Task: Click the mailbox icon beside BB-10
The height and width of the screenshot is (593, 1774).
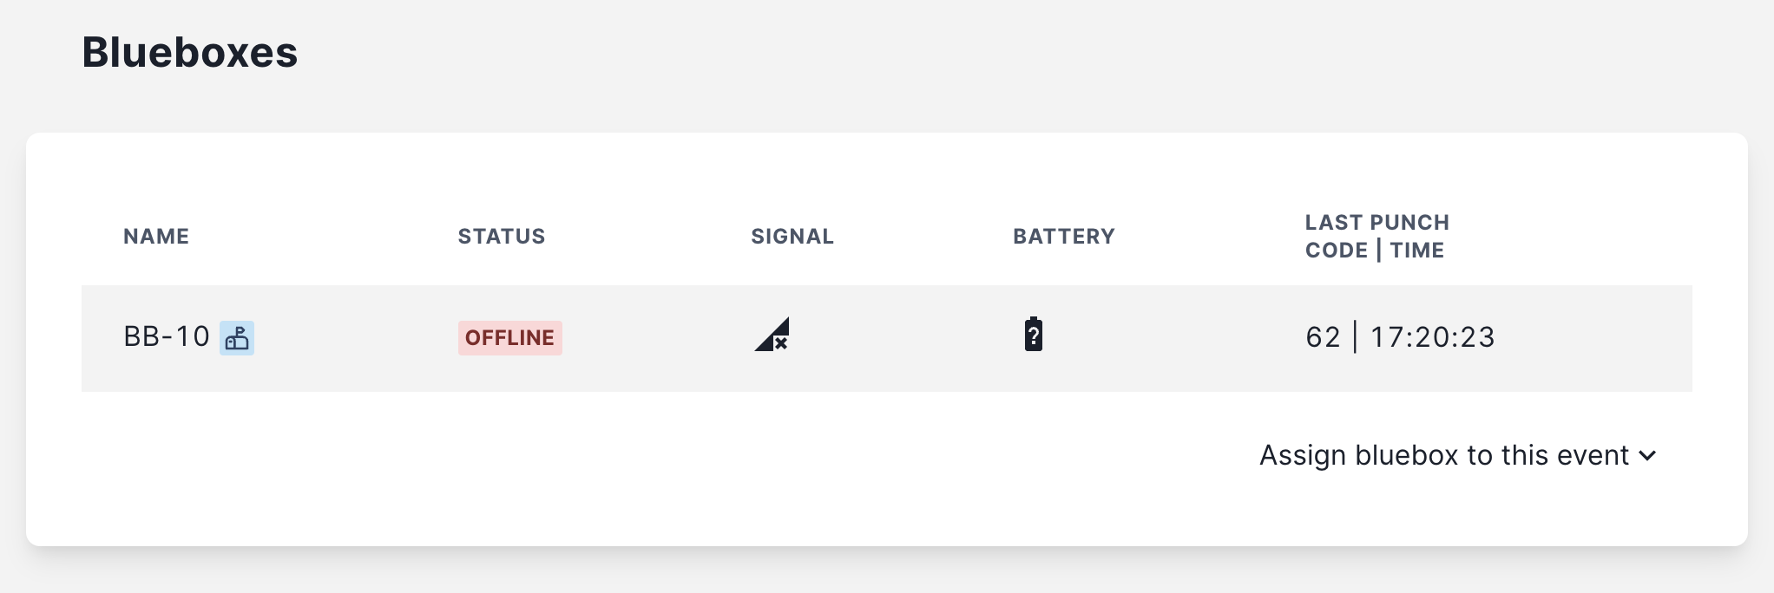Action: click(x=237, y=338)
